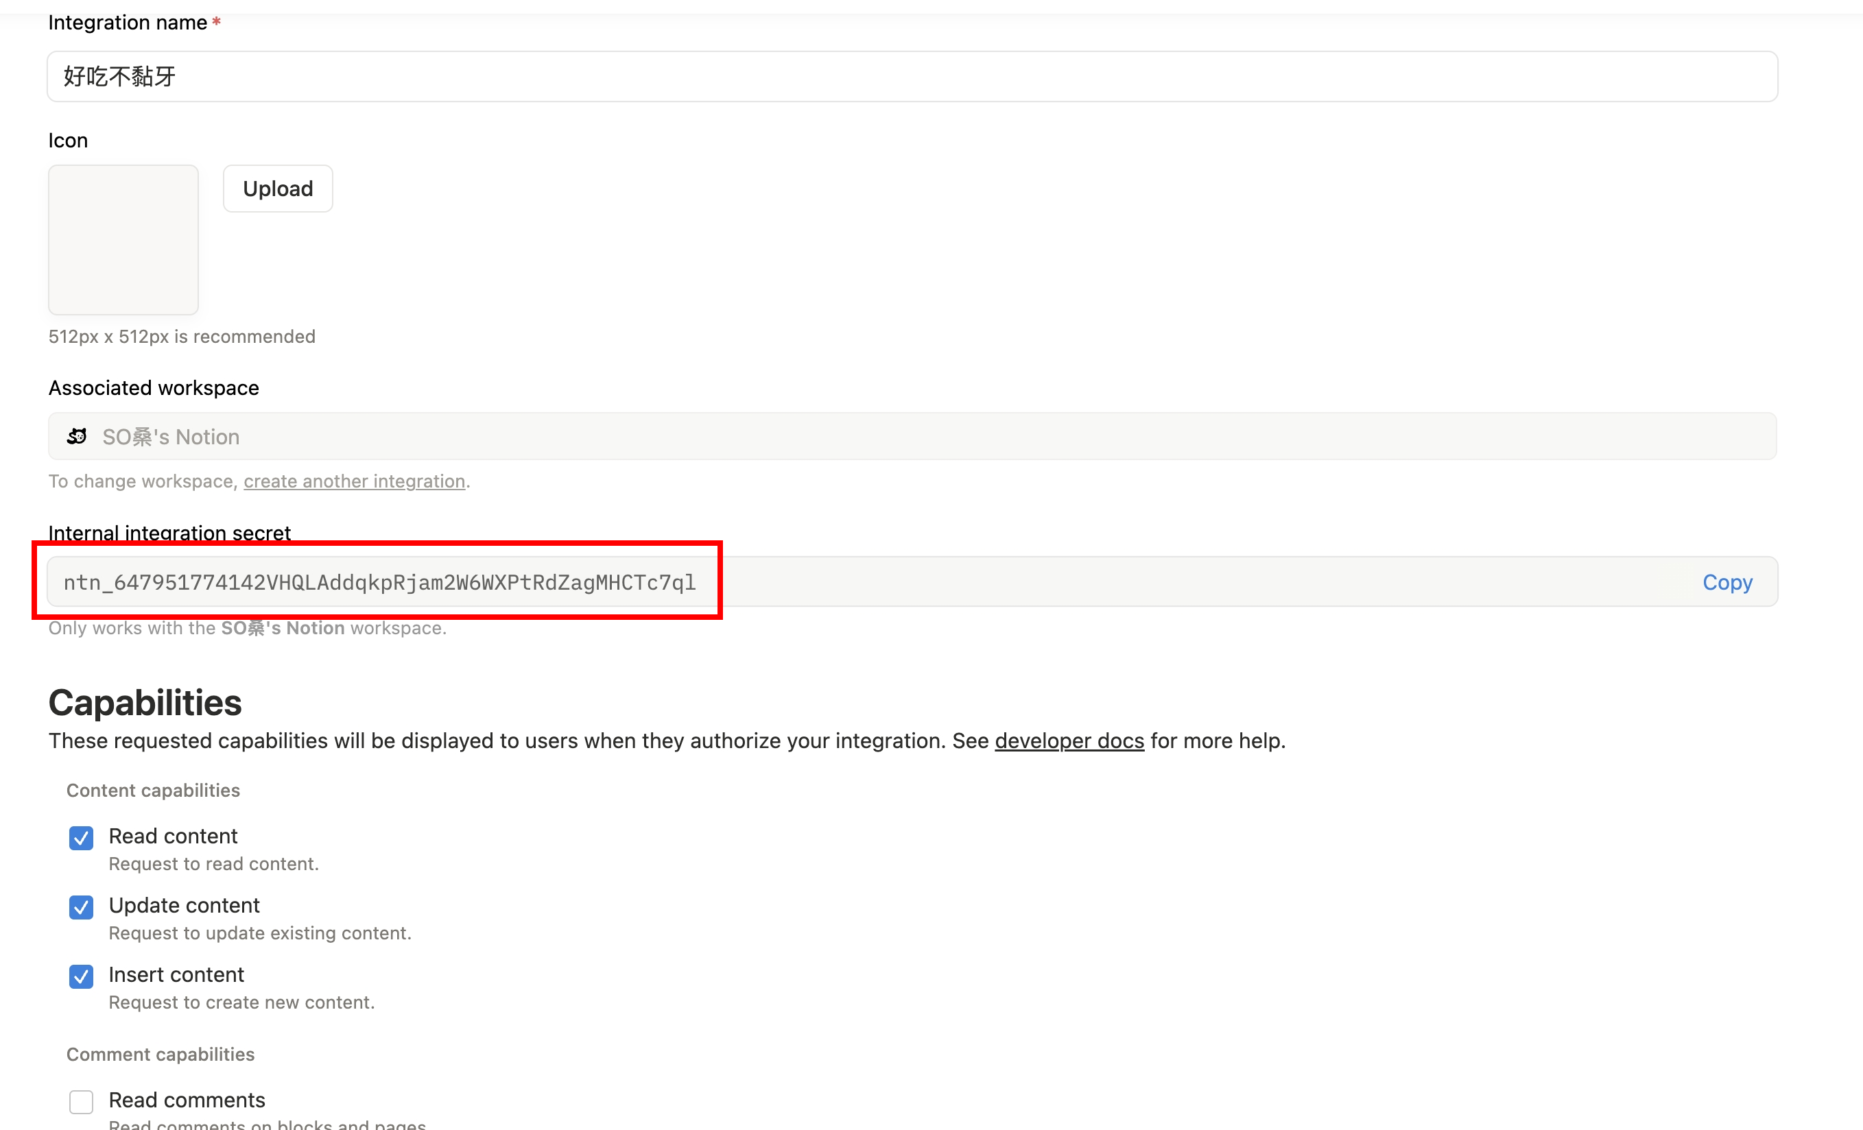
Task: Click the Capabilities section heading
Action: pyautogui.click(x=145, y=702)
